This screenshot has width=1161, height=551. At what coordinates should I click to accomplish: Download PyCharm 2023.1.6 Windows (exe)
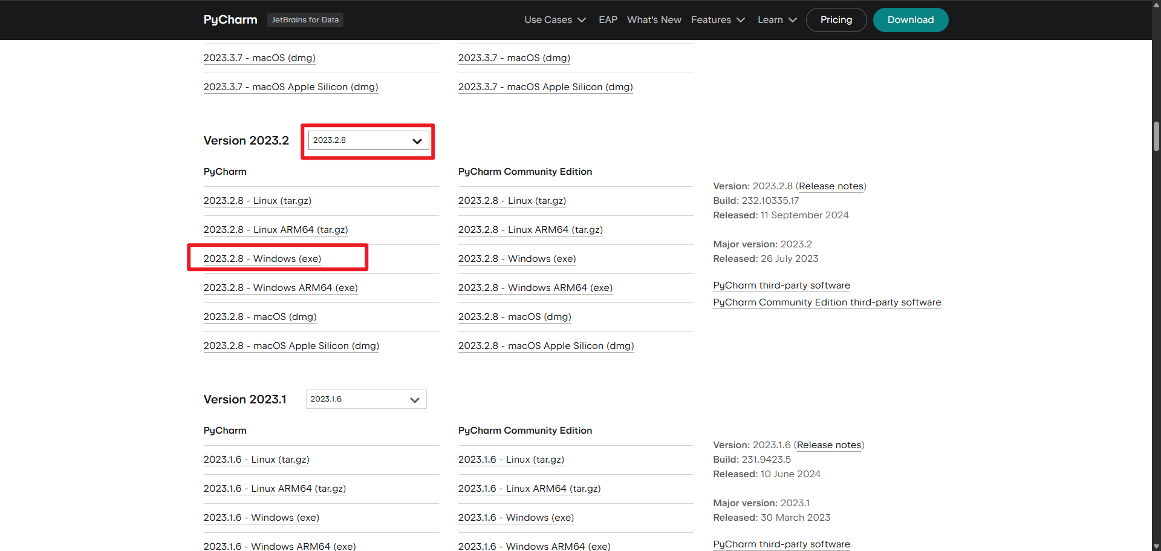click(x=261, y=518)
